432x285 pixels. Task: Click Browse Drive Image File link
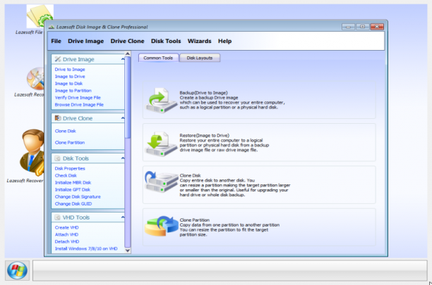79,105
